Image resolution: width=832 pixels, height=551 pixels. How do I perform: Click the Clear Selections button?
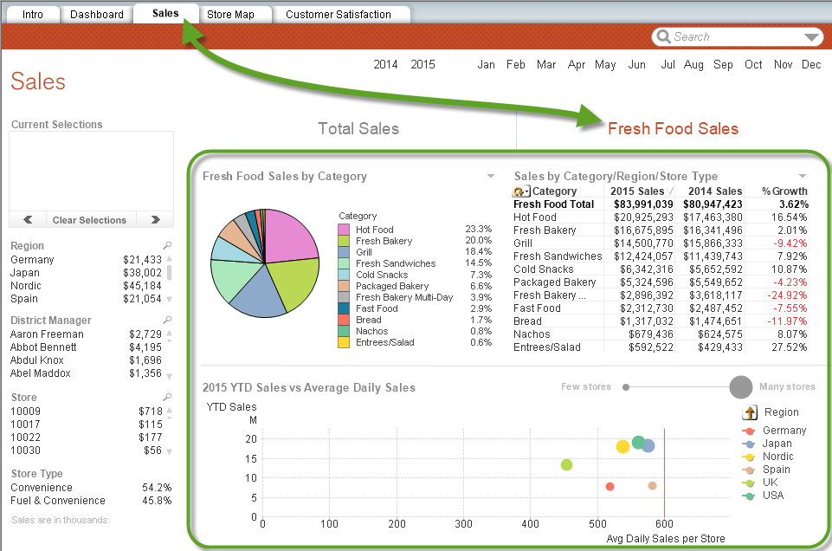pos(89,220)
